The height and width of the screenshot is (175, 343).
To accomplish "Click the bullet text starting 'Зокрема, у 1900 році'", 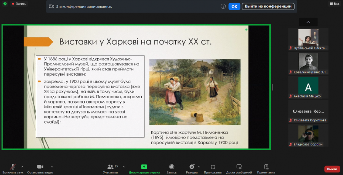I will [93, 102].
